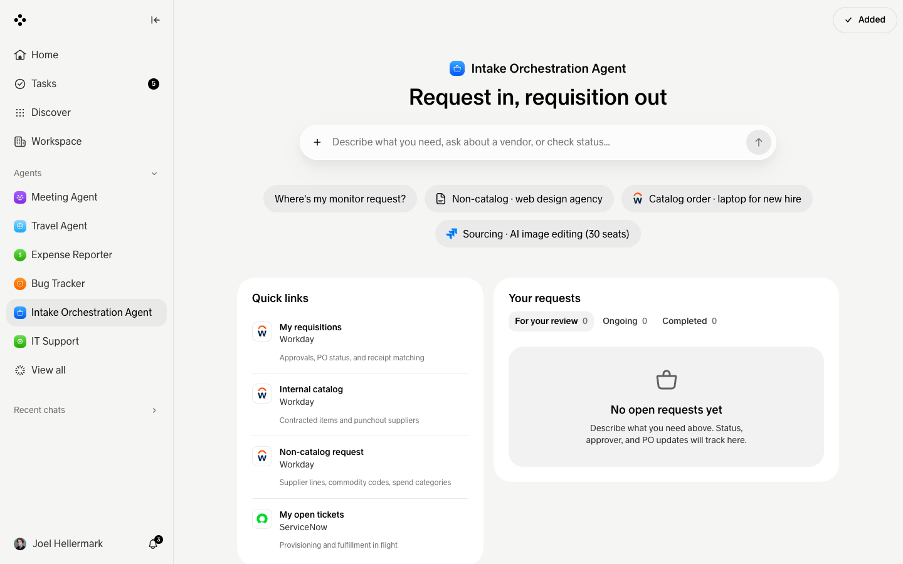The height and width of the screenshot is (564, 903).
Task: Click the Expense Reporter green dollar icon
Action: coord(20,255)
